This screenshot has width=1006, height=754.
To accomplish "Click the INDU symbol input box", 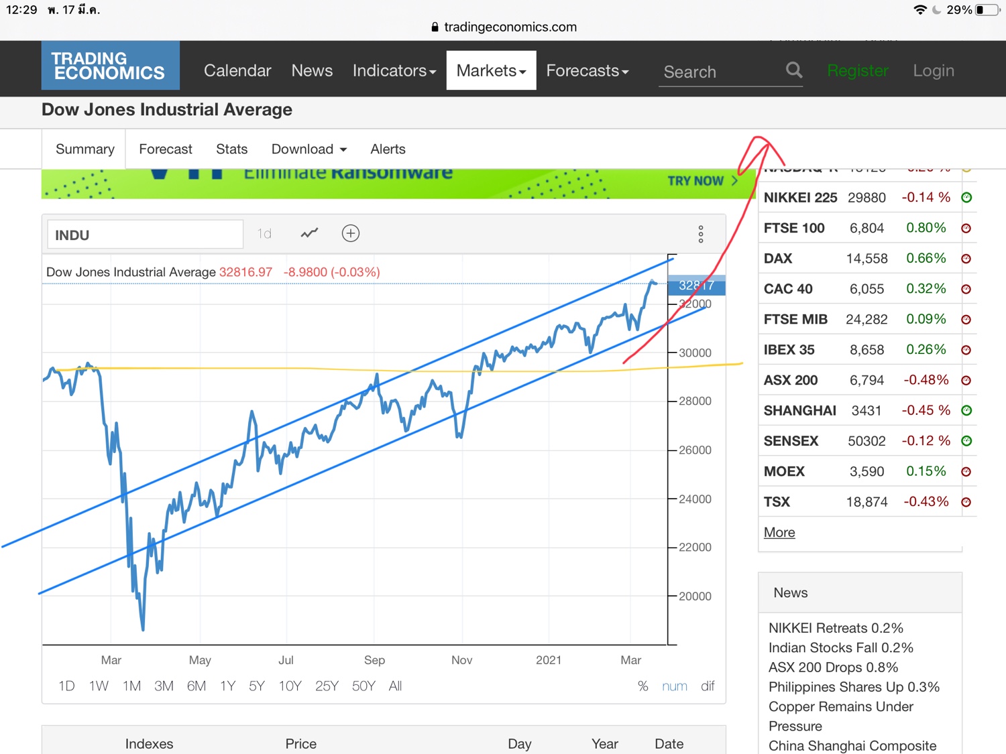I will click(x=145, y=235).
